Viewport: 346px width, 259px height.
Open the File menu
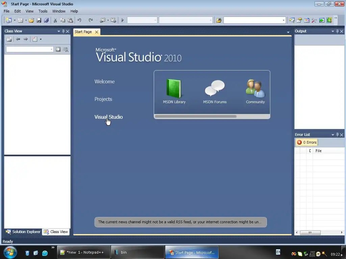[x=7, y=11]
